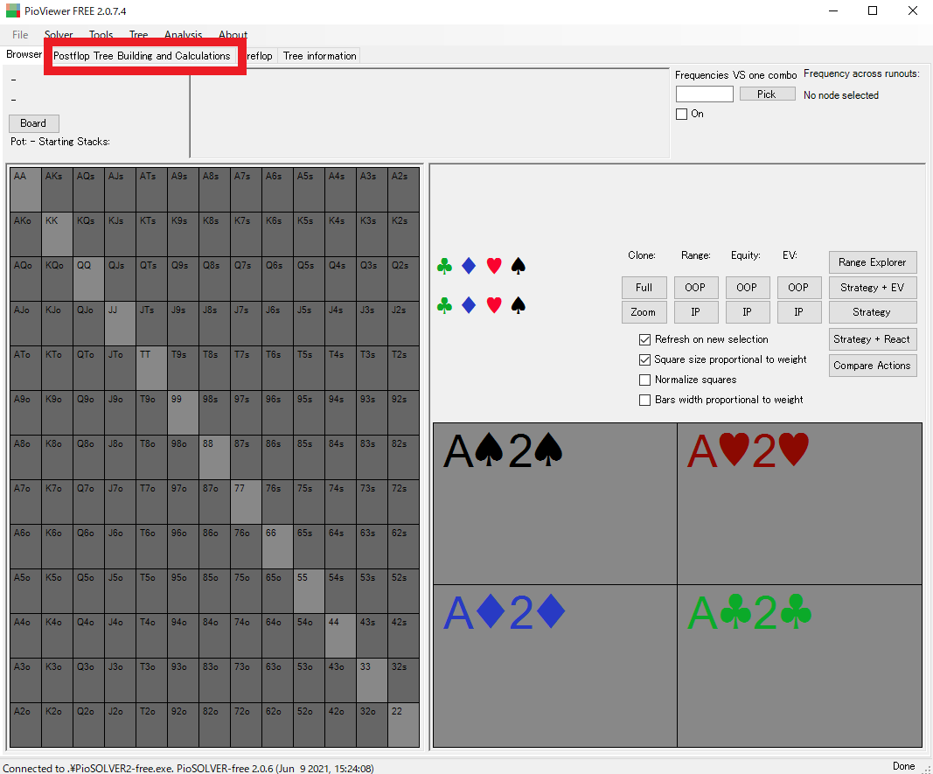Image resolution: width=933 pixels, height=774 pixels.
Task: Click the green club icon in the bottom suit row
Action: pyautogui.click(x=444, y=305)
